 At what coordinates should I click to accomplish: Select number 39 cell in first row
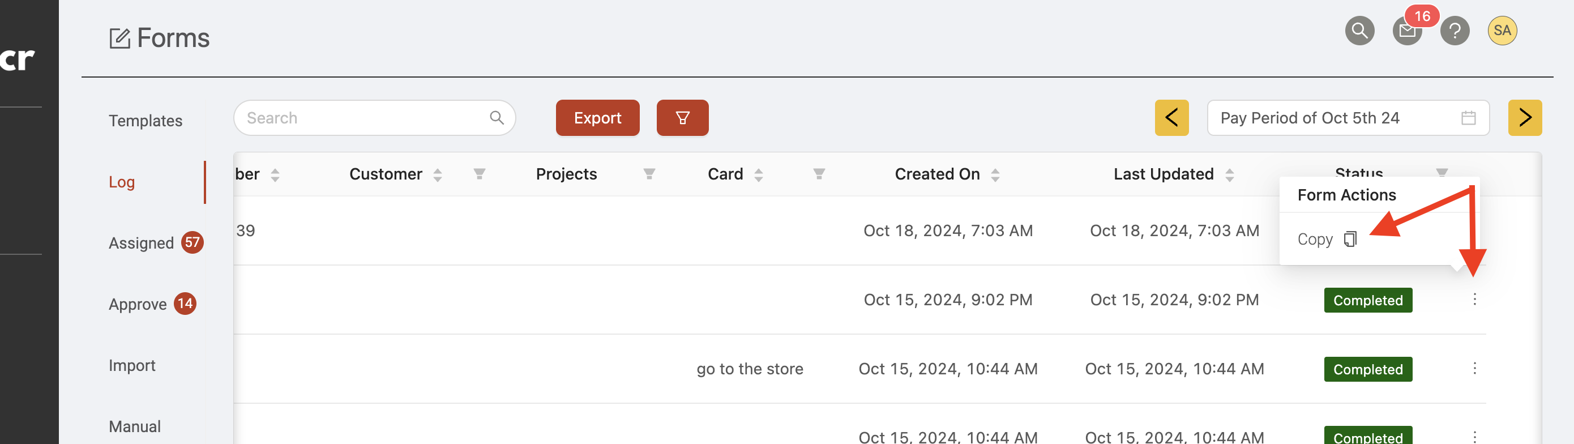tap(246, 230)
